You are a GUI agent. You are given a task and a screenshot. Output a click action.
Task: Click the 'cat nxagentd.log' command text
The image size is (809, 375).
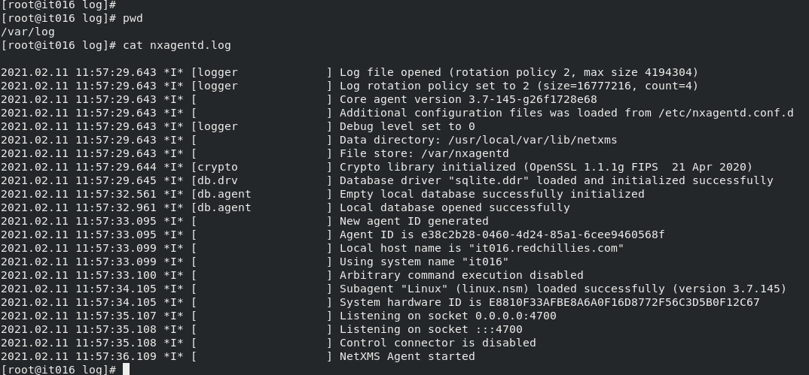177,45
